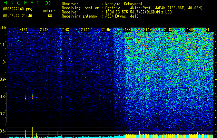Click the 2146 time marker
This screenshot has width=217, height=138.
click(127, 30)
